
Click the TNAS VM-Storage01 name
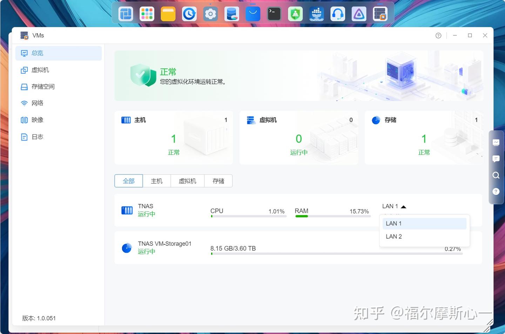pyautogui.click(x=165, y=244)
